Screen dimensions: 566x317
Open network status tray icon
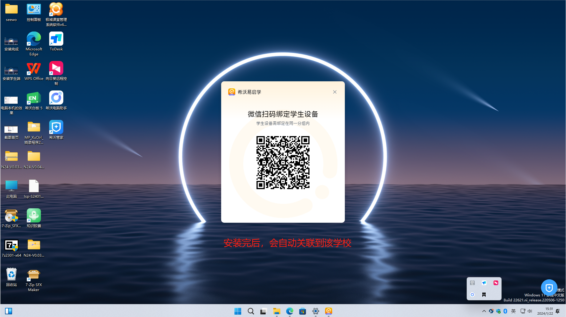pyautogui.click(x=523, y=311)
